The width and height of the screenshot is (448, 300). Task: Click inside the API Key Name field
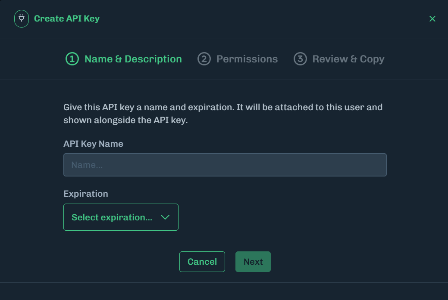click(x=225, y=165)
